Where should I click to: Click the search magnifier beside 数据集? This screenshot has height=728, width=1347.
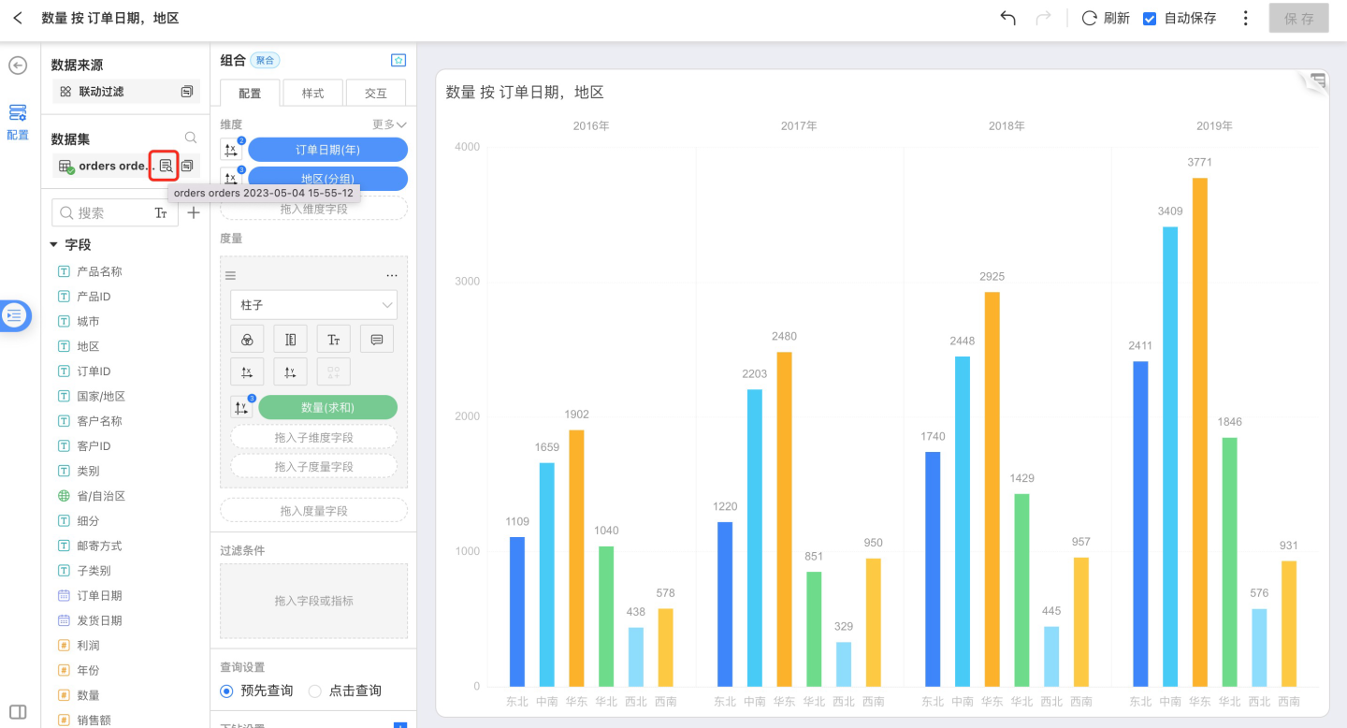tap(191, 138)
